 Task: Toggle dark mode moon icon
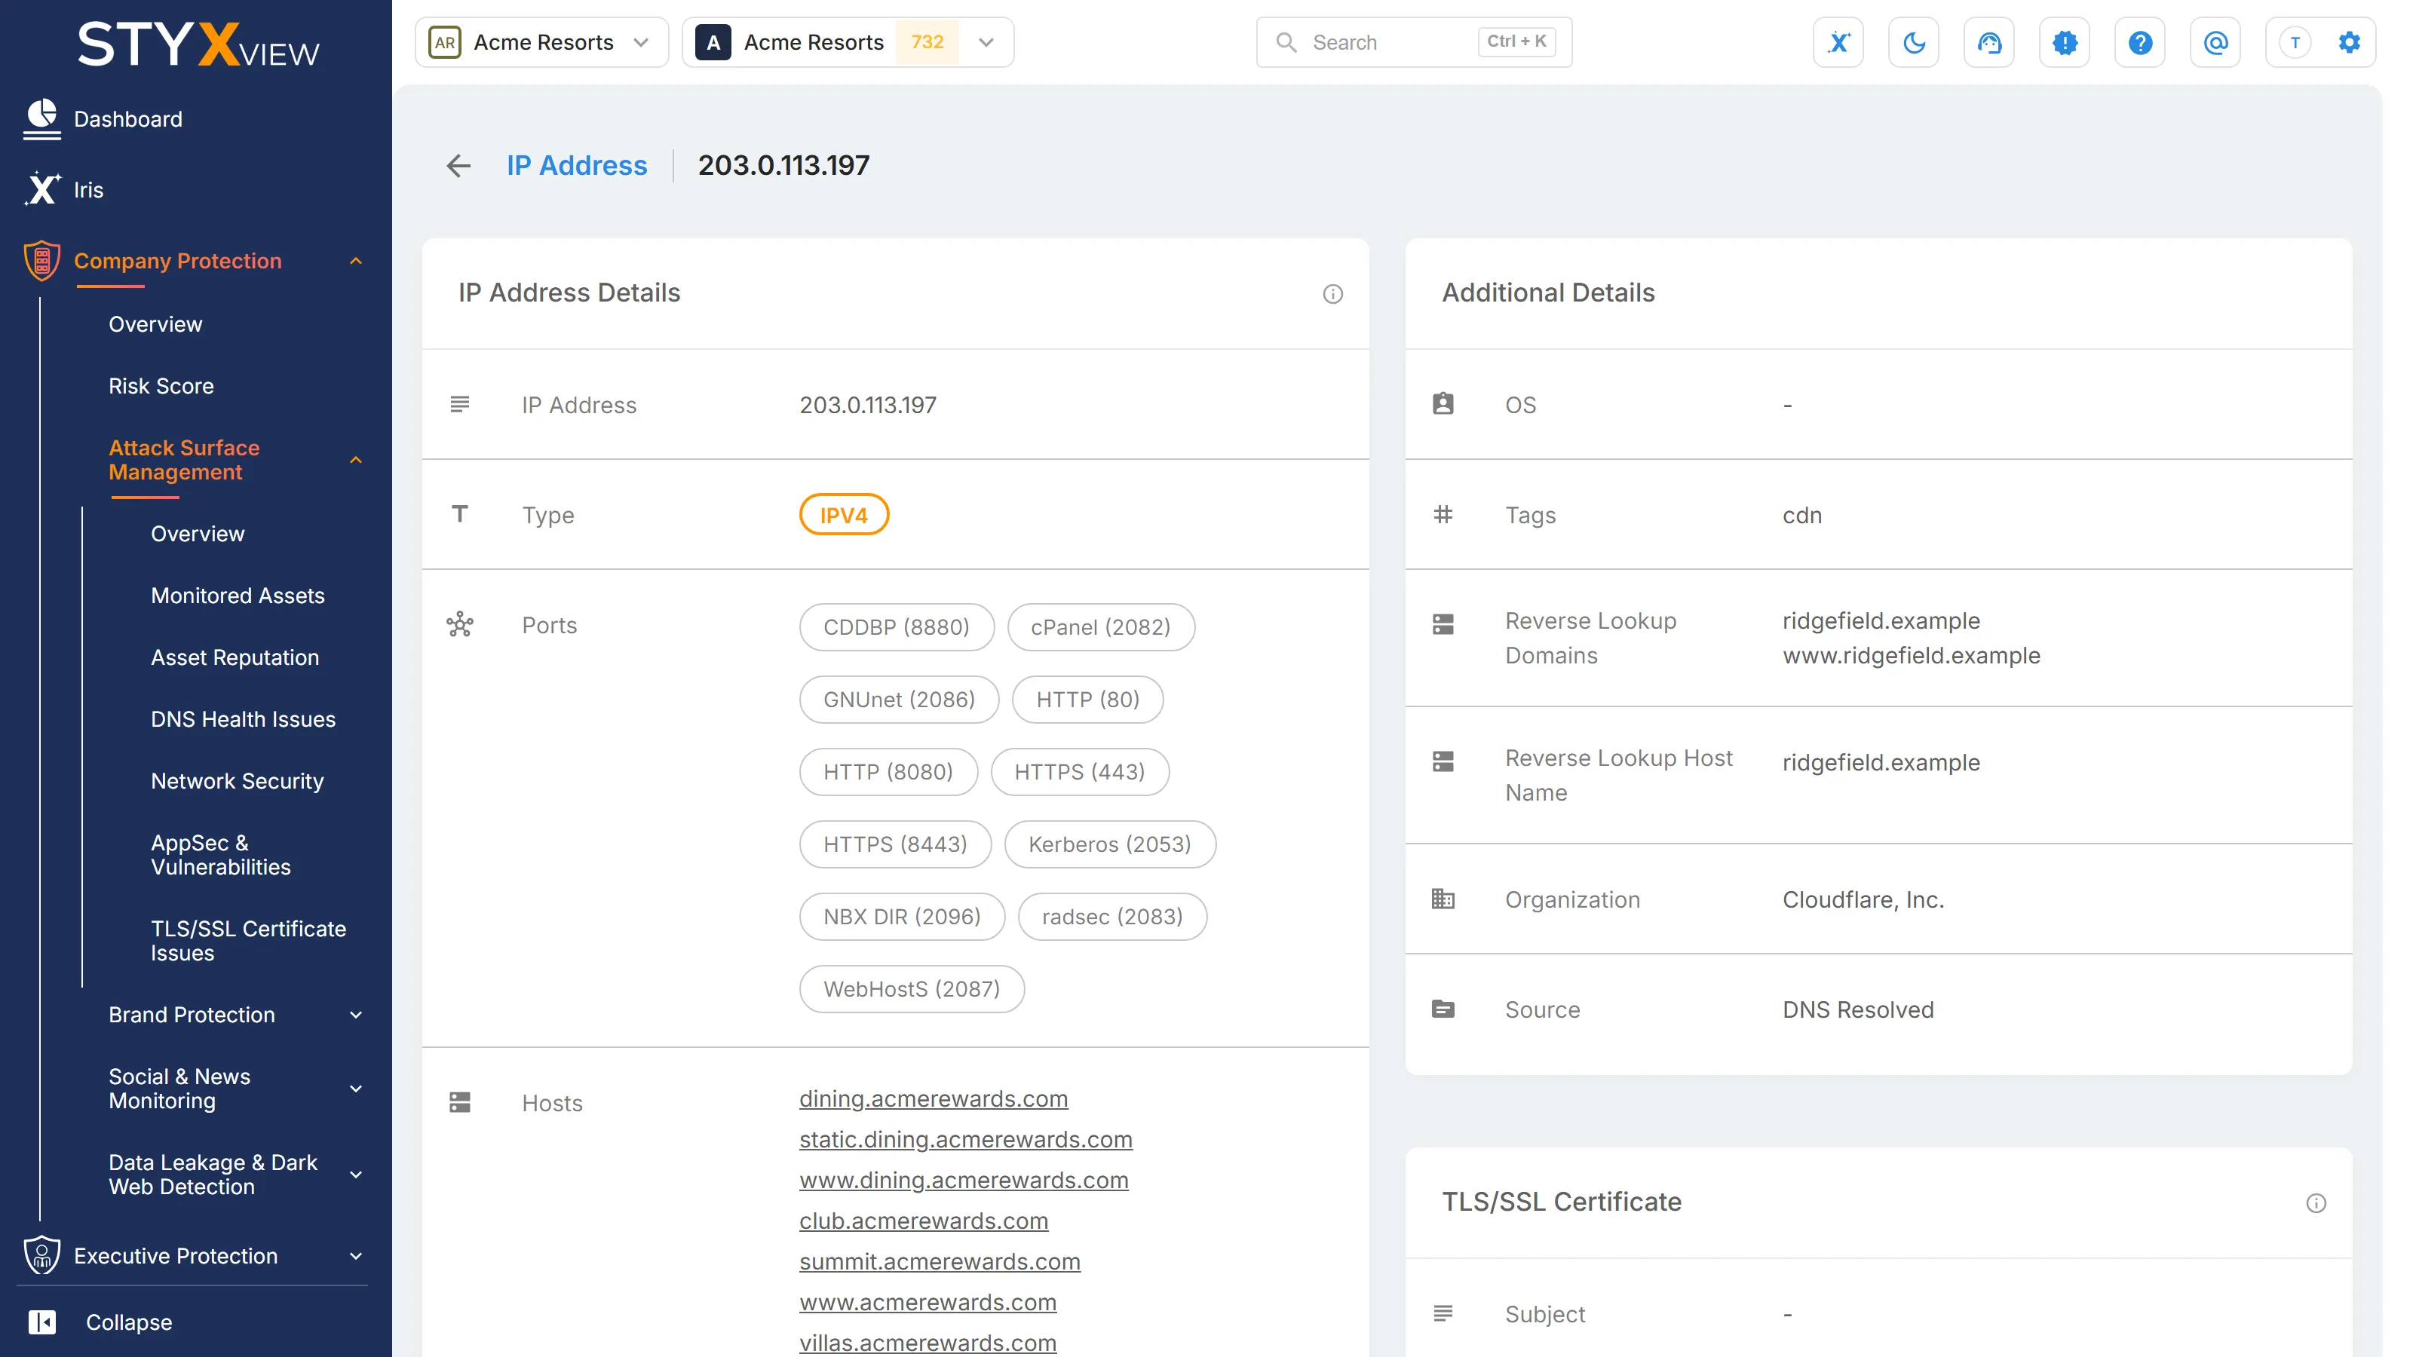(1914, 42)
